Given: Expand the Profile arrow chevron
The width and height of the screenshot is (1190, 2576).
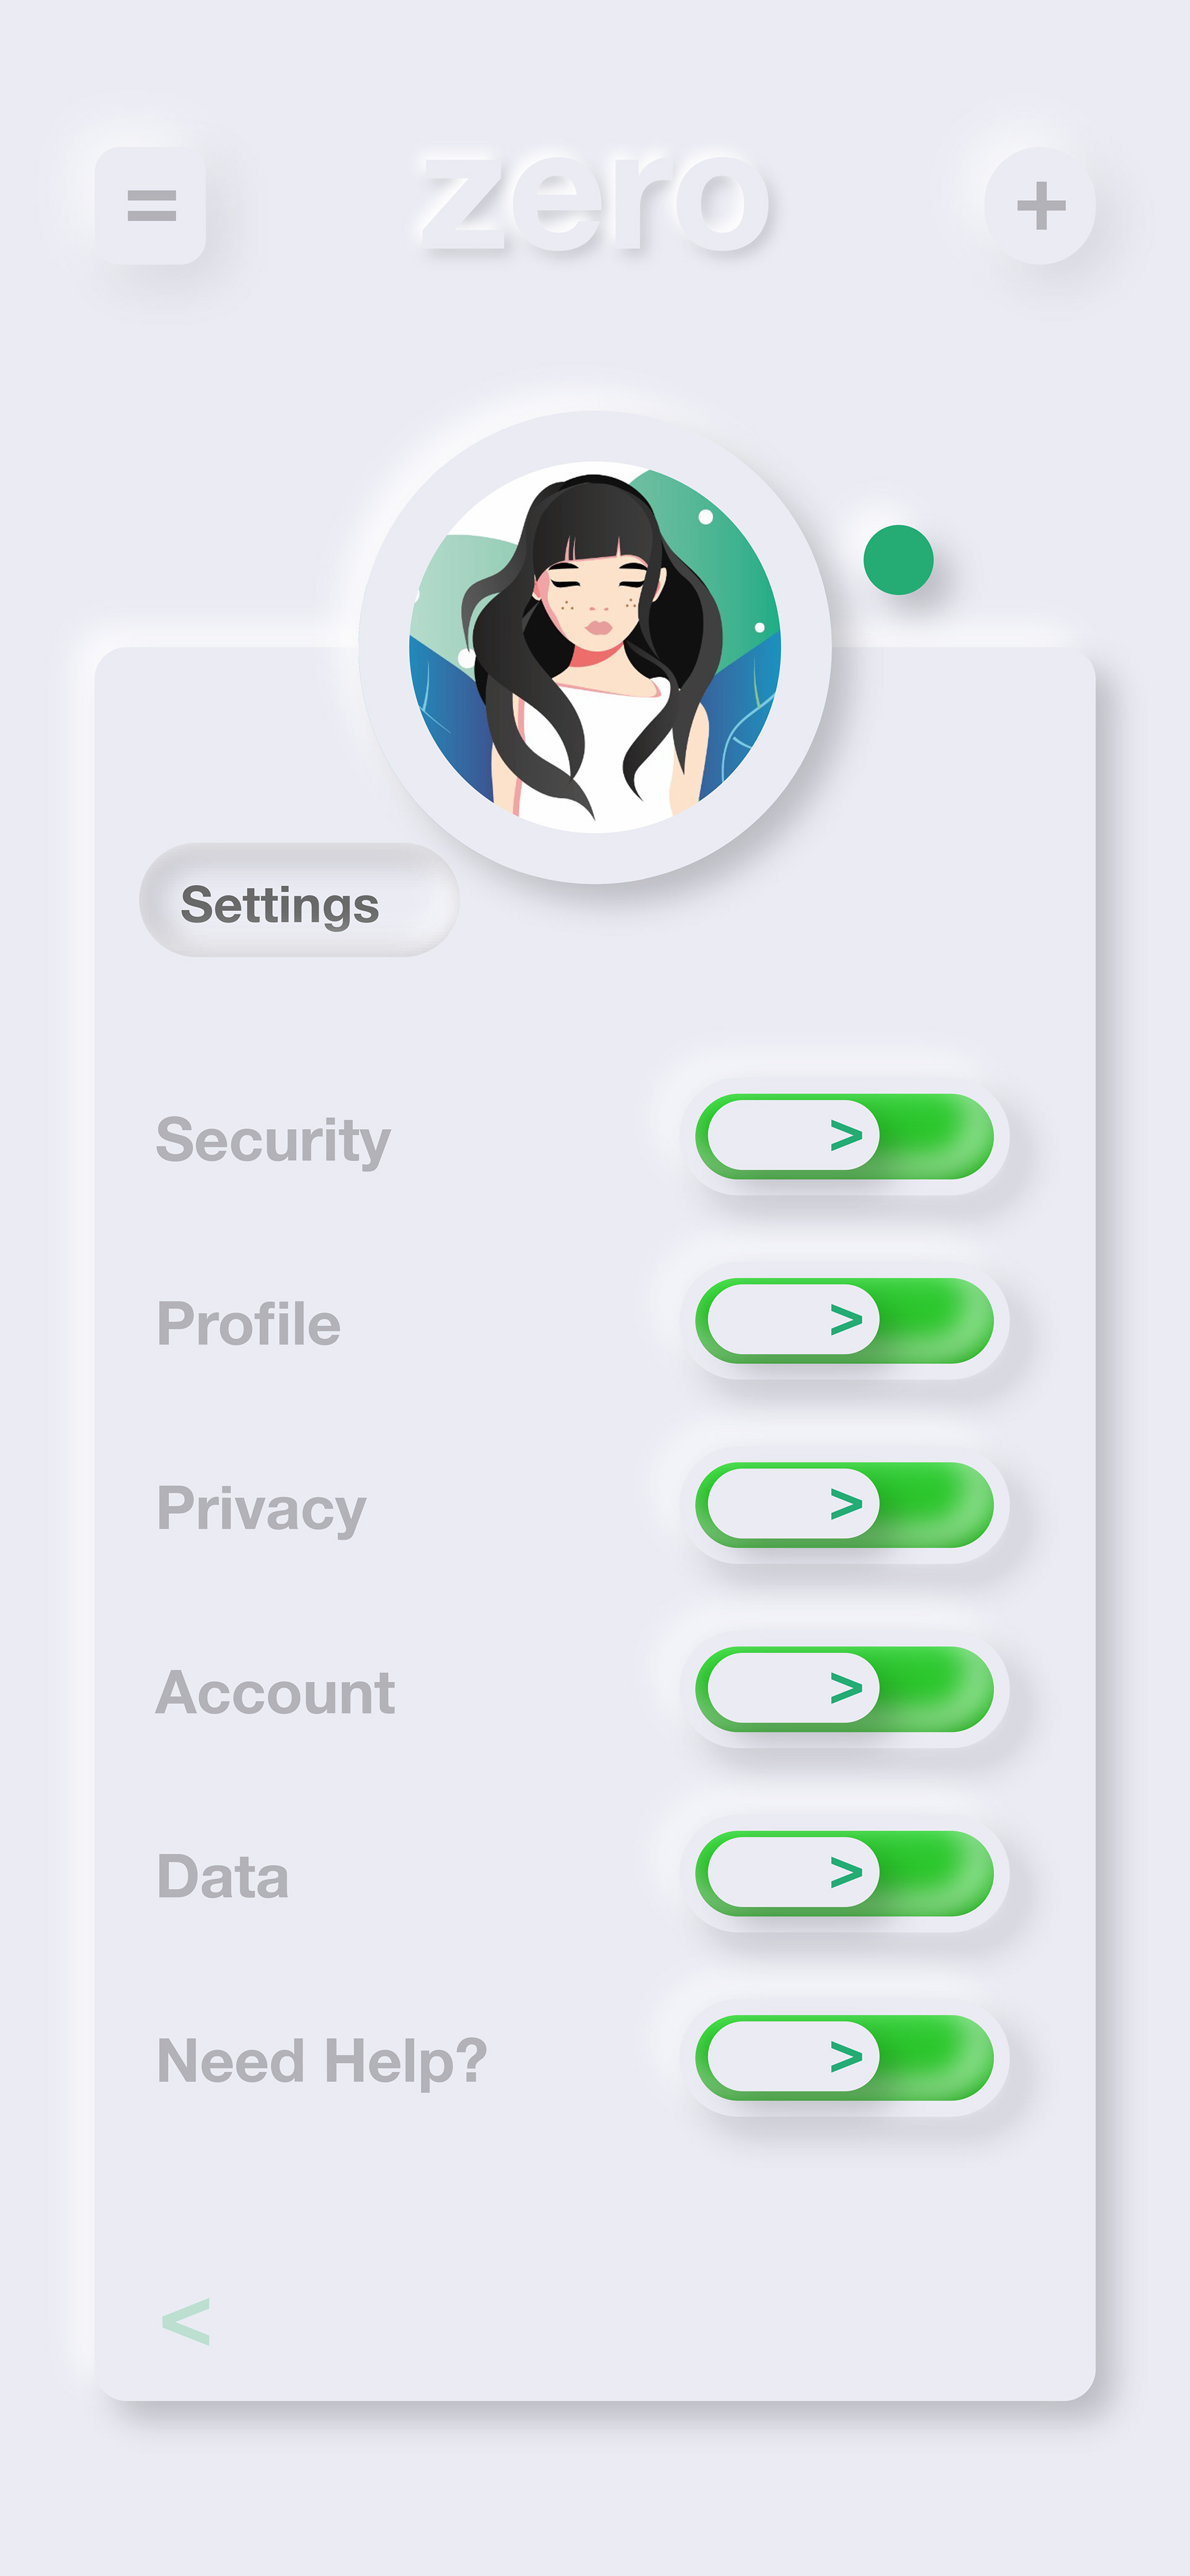Looking at the screenshot, I should 846,1320.
